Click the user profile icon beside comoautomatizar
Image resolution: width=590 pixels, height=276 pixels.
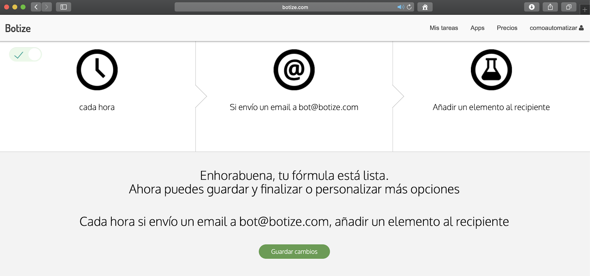pyautogui.click(x=582, y=28)
